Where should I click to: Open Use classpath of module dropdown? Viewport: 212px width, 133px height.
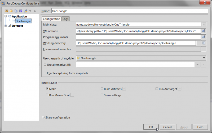(x=141, y=58)
